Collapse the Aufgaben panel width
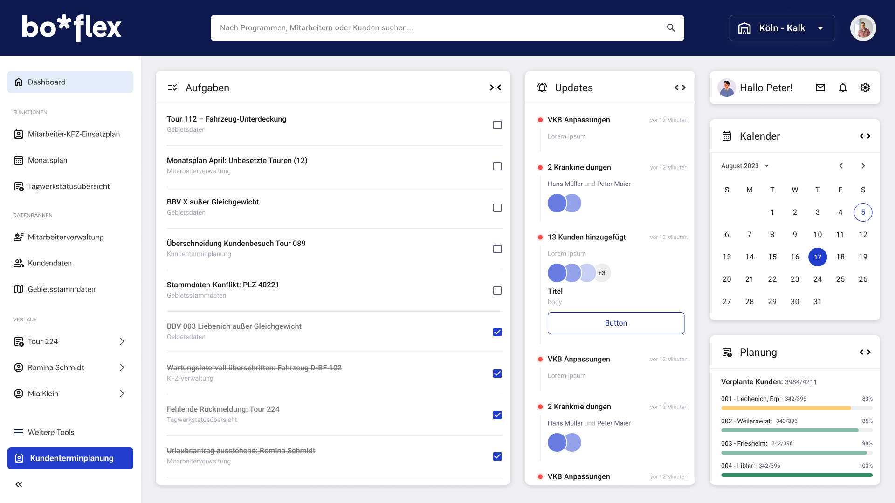The image size is (895, 503). pyautogui.click(x=496, y=88)
